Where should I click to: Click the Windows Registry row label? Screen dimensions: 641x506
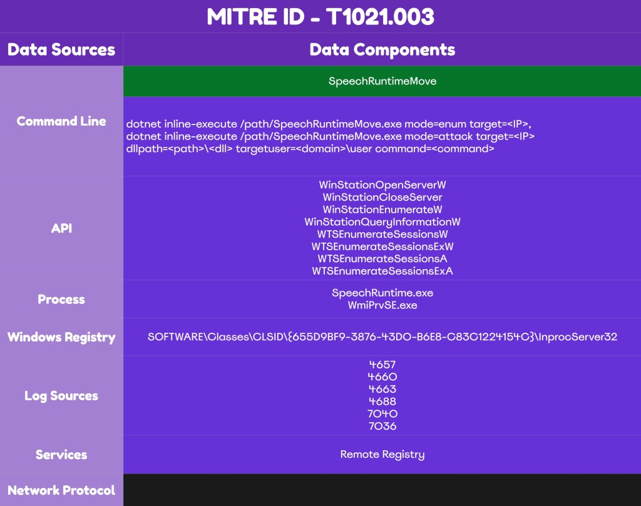pyautogui.click(x=61, y=337)
